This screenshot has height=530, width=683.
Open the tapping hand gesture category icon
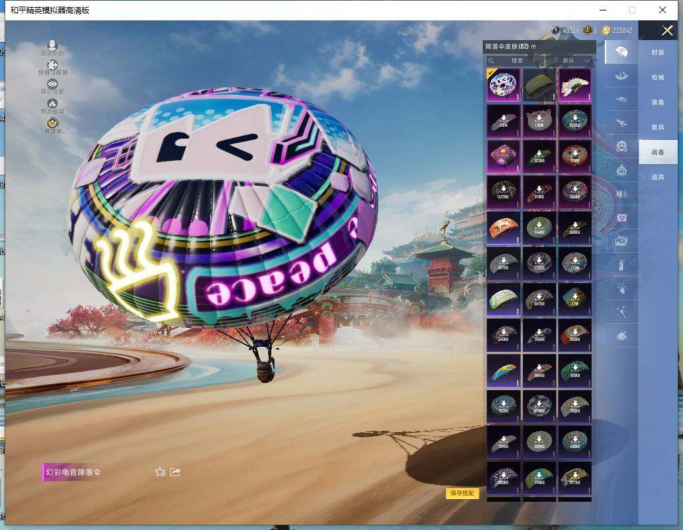pyautogui.click(x=621, y=288)
